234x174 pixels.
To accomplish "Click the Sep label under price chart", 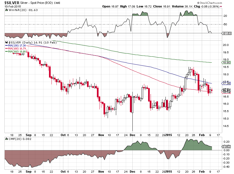I will pyautogui.click(x=29, y=135).
